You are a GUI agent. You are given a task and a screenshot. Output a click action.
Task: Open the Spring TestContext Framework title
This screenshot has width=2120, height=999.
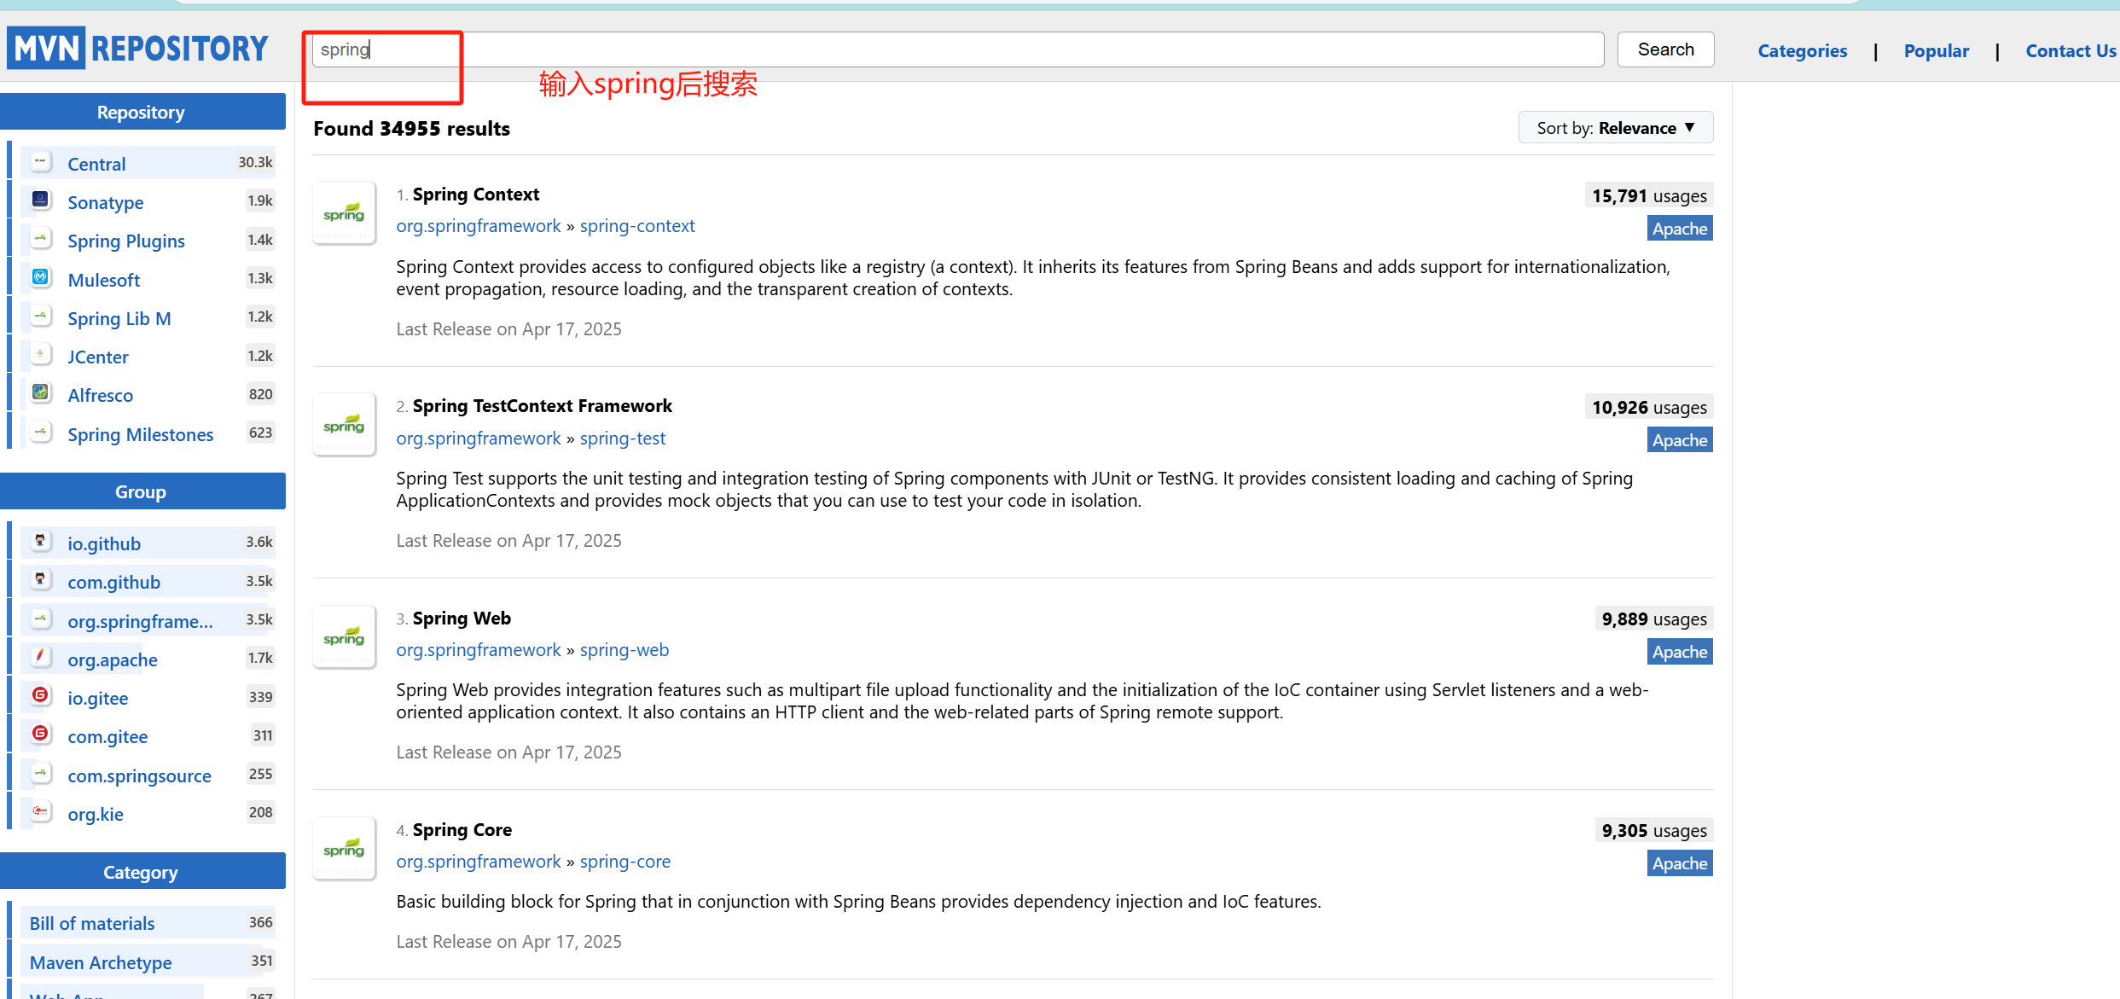point(543,406)
